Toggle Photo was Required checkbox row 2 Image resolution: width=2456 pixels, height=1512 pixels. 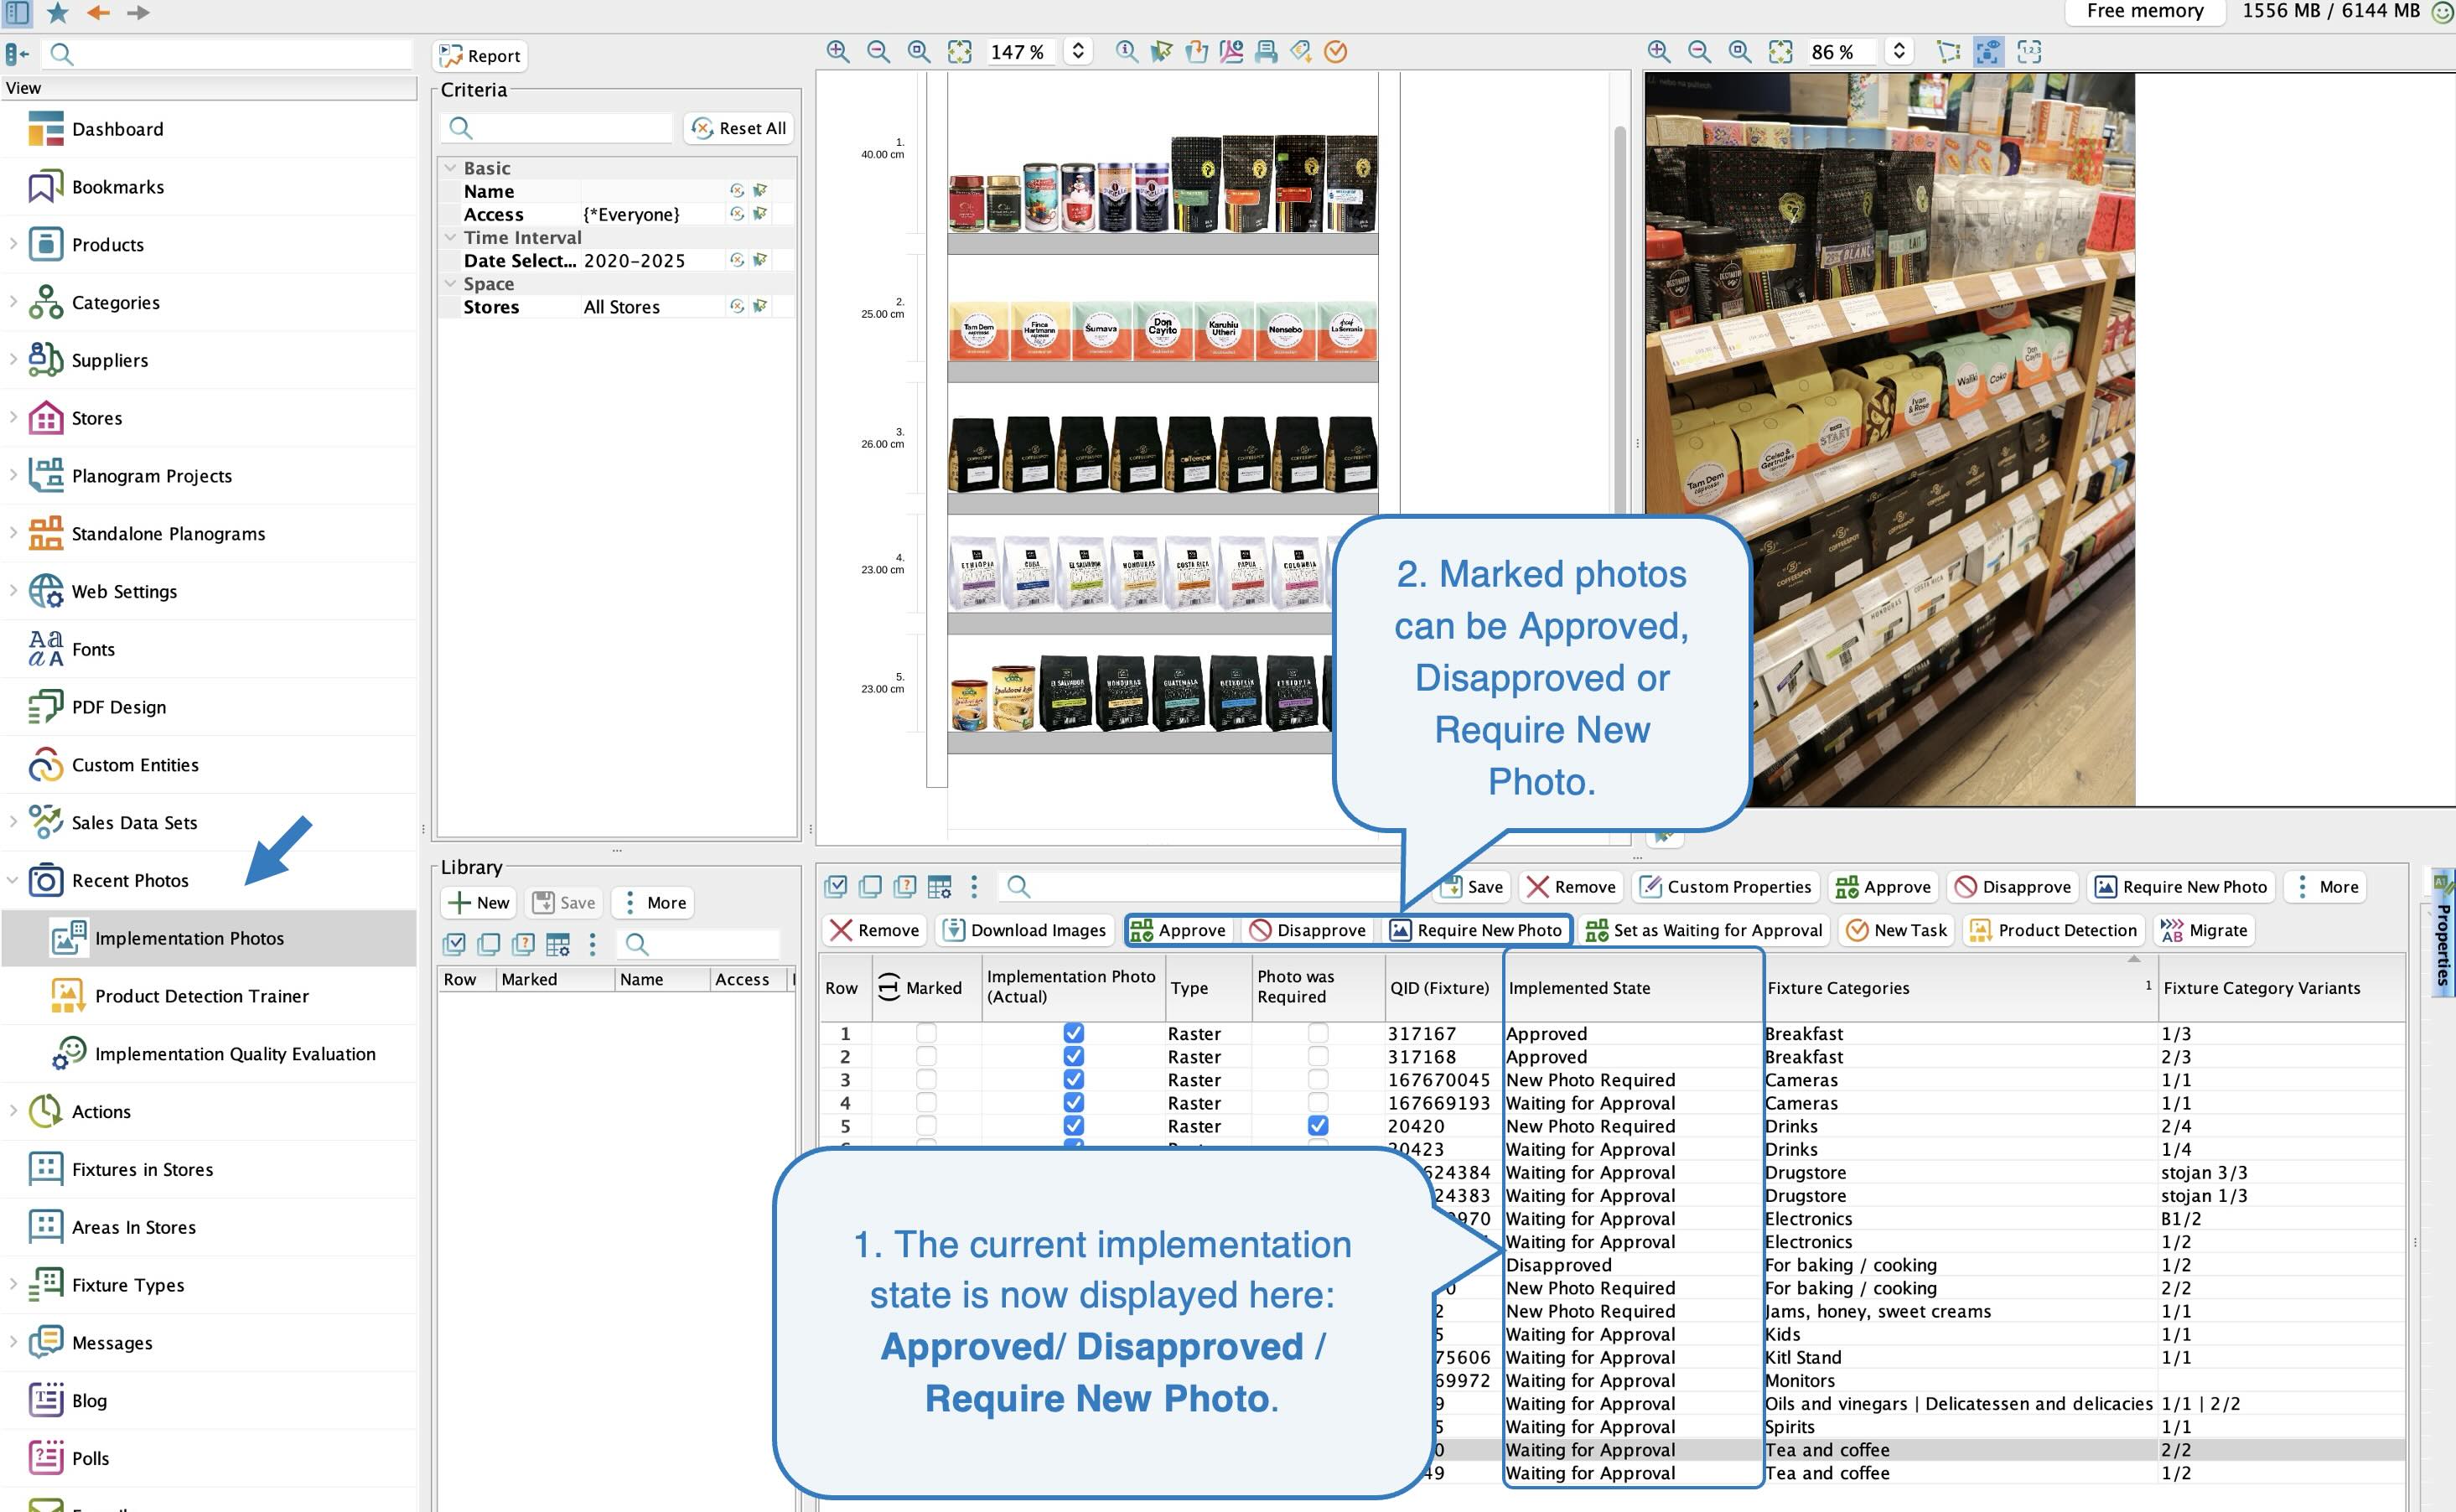pos(1318,1056)
